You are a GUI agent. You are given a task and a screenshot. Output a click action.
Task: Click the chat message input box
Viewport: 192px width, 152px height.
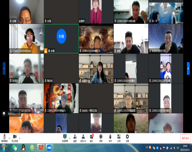[14, 113]
